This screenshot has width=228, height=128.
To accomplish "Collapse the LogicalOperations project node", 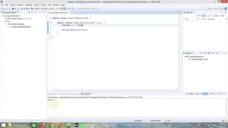I will (x=2, y=16).
